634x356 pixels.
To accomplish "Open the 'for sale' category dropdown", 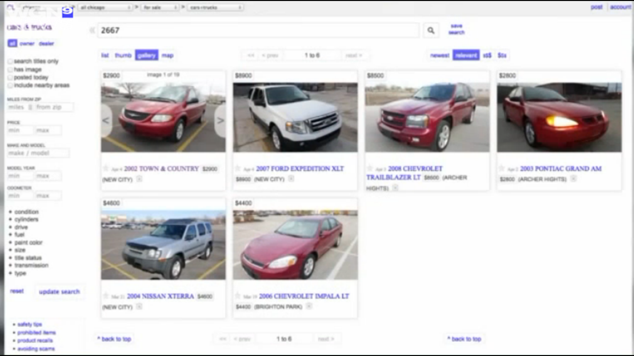I will click(160, 7).
